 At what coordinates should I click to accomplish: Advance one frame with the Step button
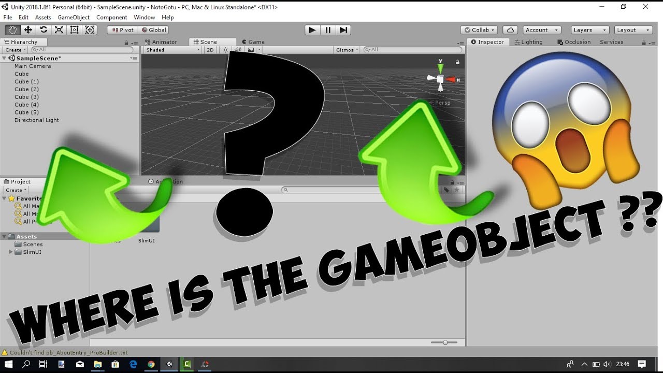click(343, 30)
